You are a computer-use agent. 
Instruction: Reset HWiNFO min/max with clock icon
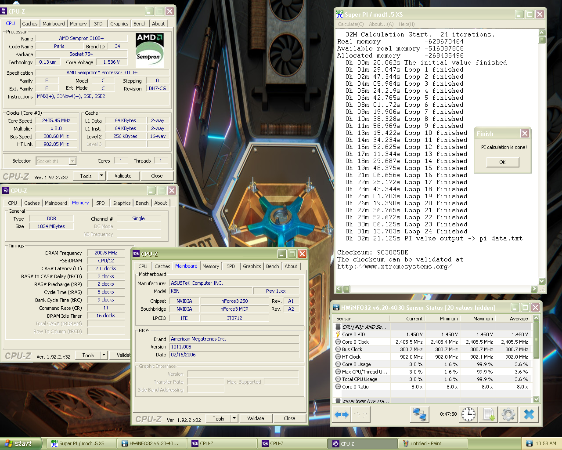[x=468, y=414]
